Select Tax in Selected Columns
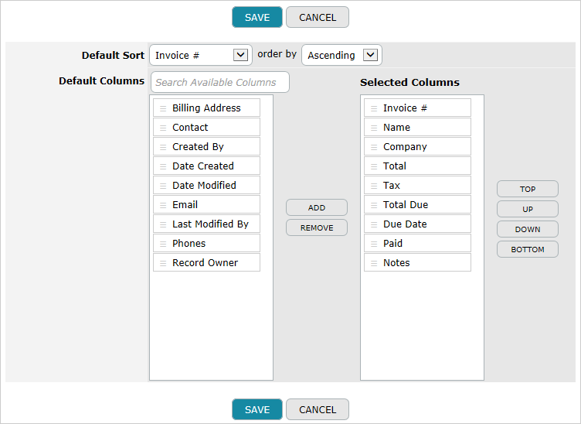Image resolution: width=581 pixels, height=424 pixels. 417,185
